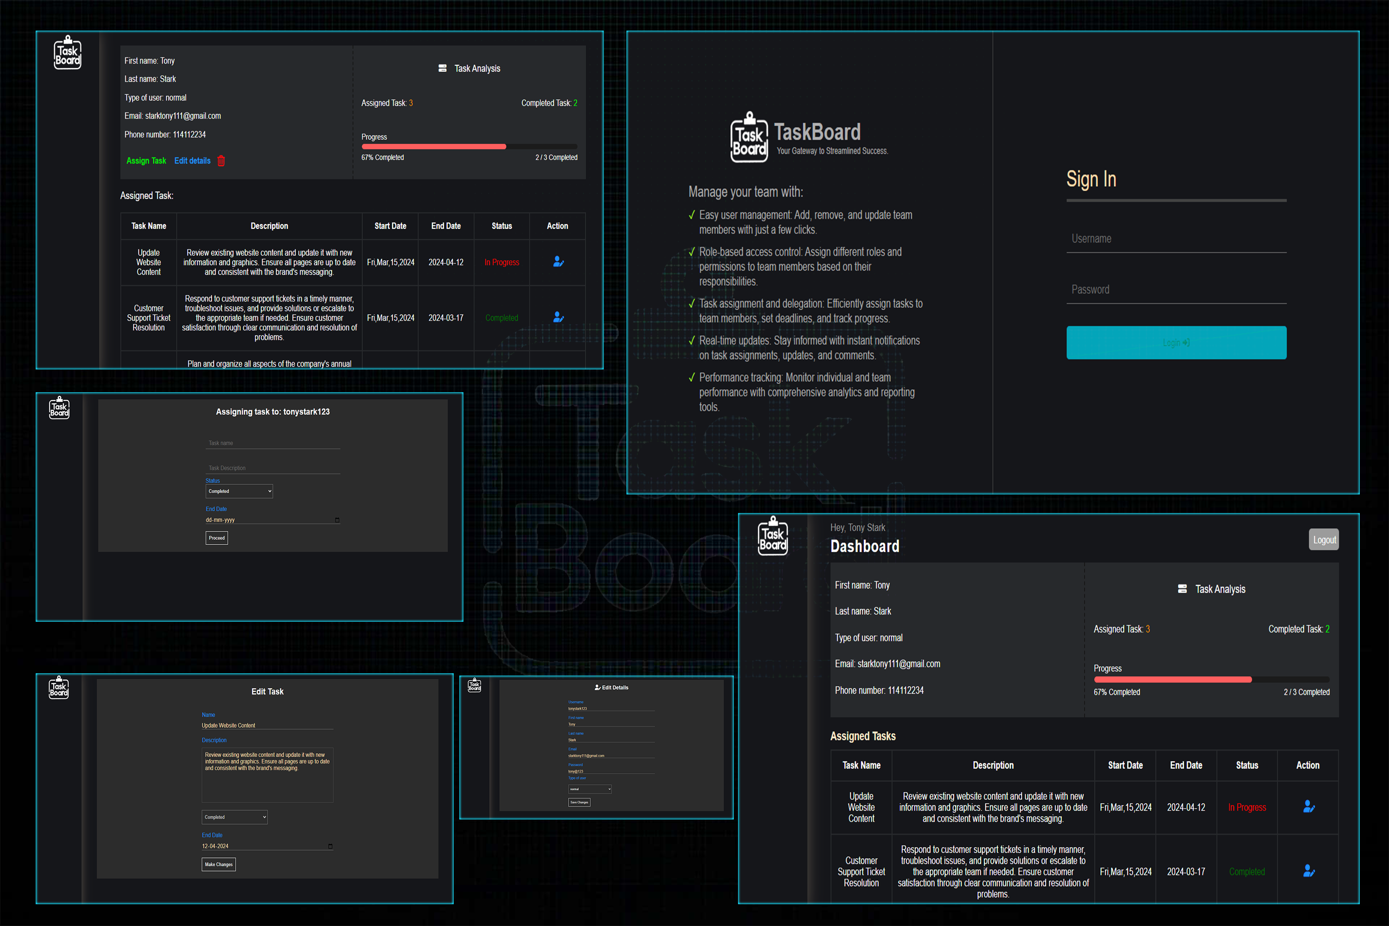This screenshot has height=926, width=1389.
Task: Click the Logout button on the Dashboard
Action: tap(1323, 540)
